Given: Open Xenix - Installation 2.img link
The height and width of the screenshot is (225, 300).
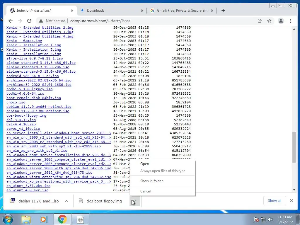Looking at the screenshot, I should [x=34, y=50].
